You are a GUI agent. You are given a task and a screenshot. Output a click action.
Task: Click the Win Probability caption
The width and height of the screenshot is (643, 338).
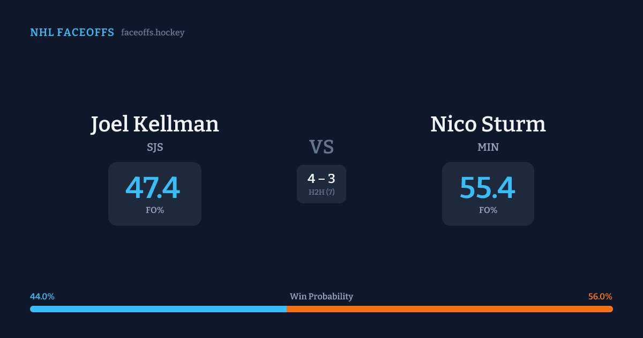click(322, 297)
